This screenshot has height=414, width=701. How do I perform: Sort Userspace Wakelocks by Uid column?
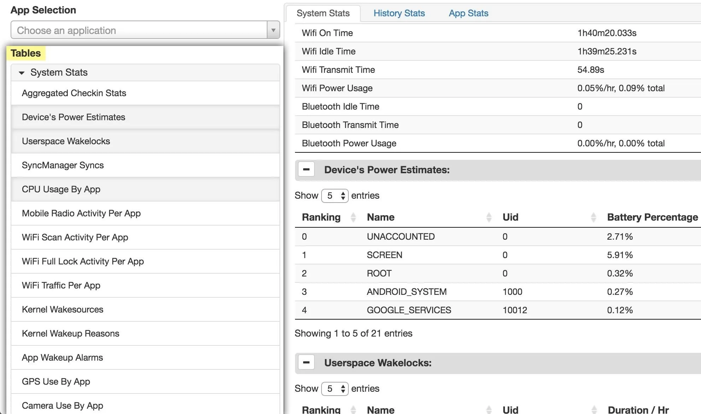click(548, 410)
